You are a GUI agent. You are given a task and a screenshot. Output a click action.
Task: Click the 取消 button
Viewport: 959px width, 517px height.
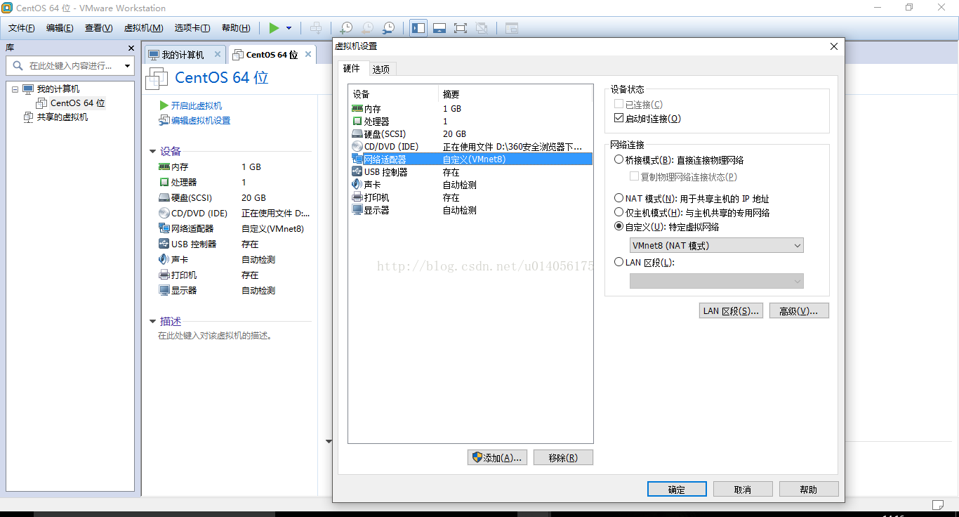pos(743,489)
